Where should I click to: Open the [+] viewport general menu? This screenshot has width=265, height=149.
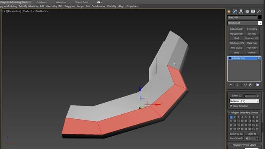5,11
